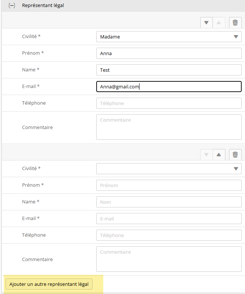Move second representative block up
This screenshot has width=245, height=294.
point(219,155)
